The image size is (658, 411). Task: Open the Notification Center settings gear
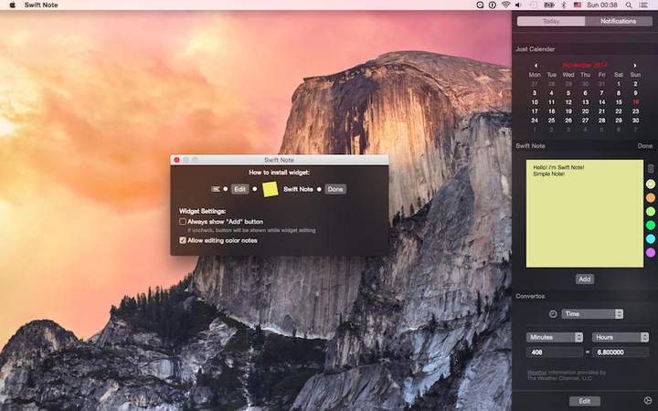[648, 400]
